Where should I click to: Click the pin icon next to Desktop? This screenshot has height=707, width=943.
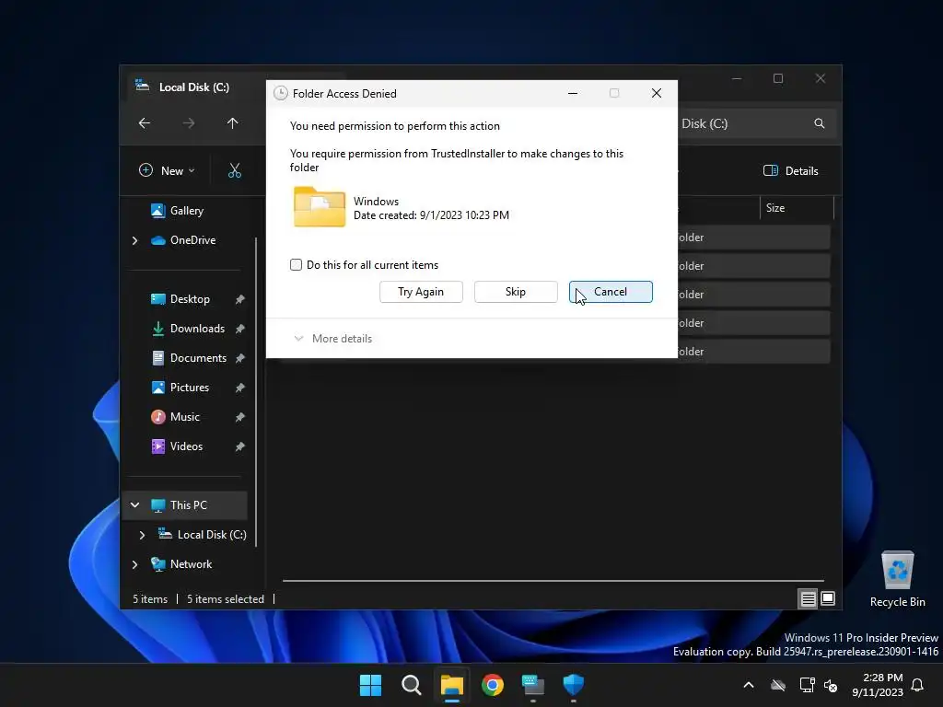point(240,299)
